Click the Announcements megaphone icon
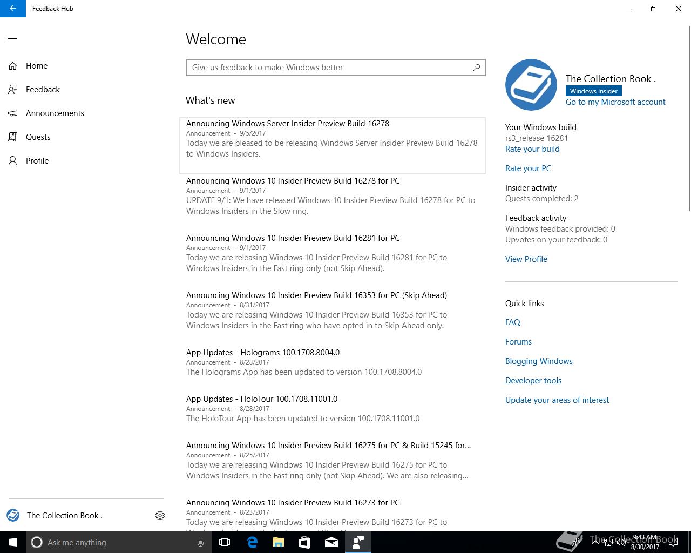691x553 pixels. click(x=13, y=113)
